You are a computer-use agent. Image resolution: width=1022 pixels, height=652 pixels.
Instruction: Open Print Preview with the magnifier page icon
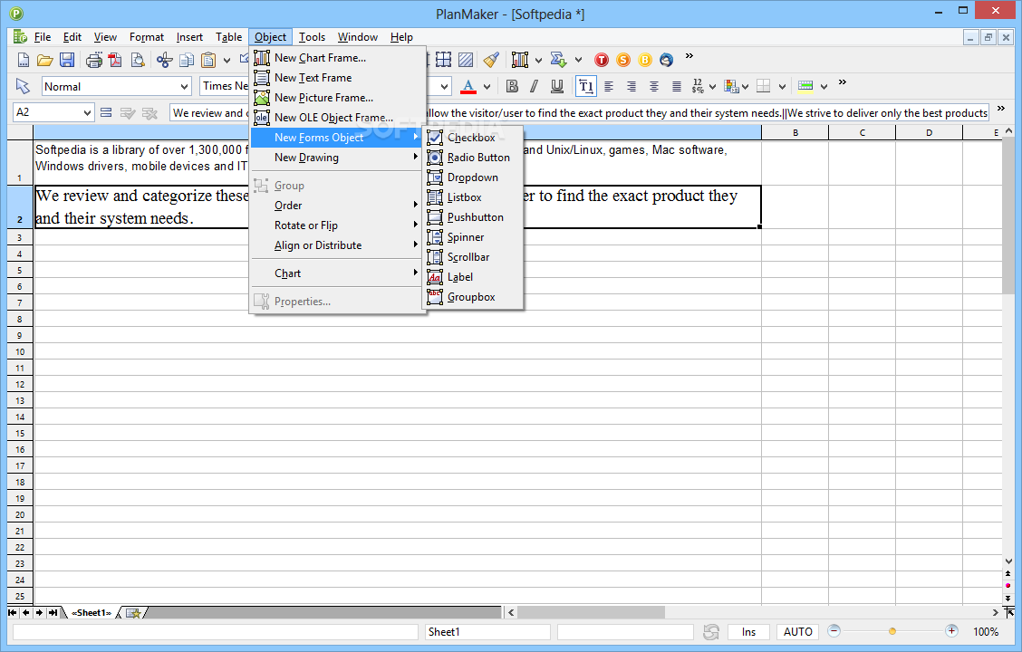tap(138, 60)
